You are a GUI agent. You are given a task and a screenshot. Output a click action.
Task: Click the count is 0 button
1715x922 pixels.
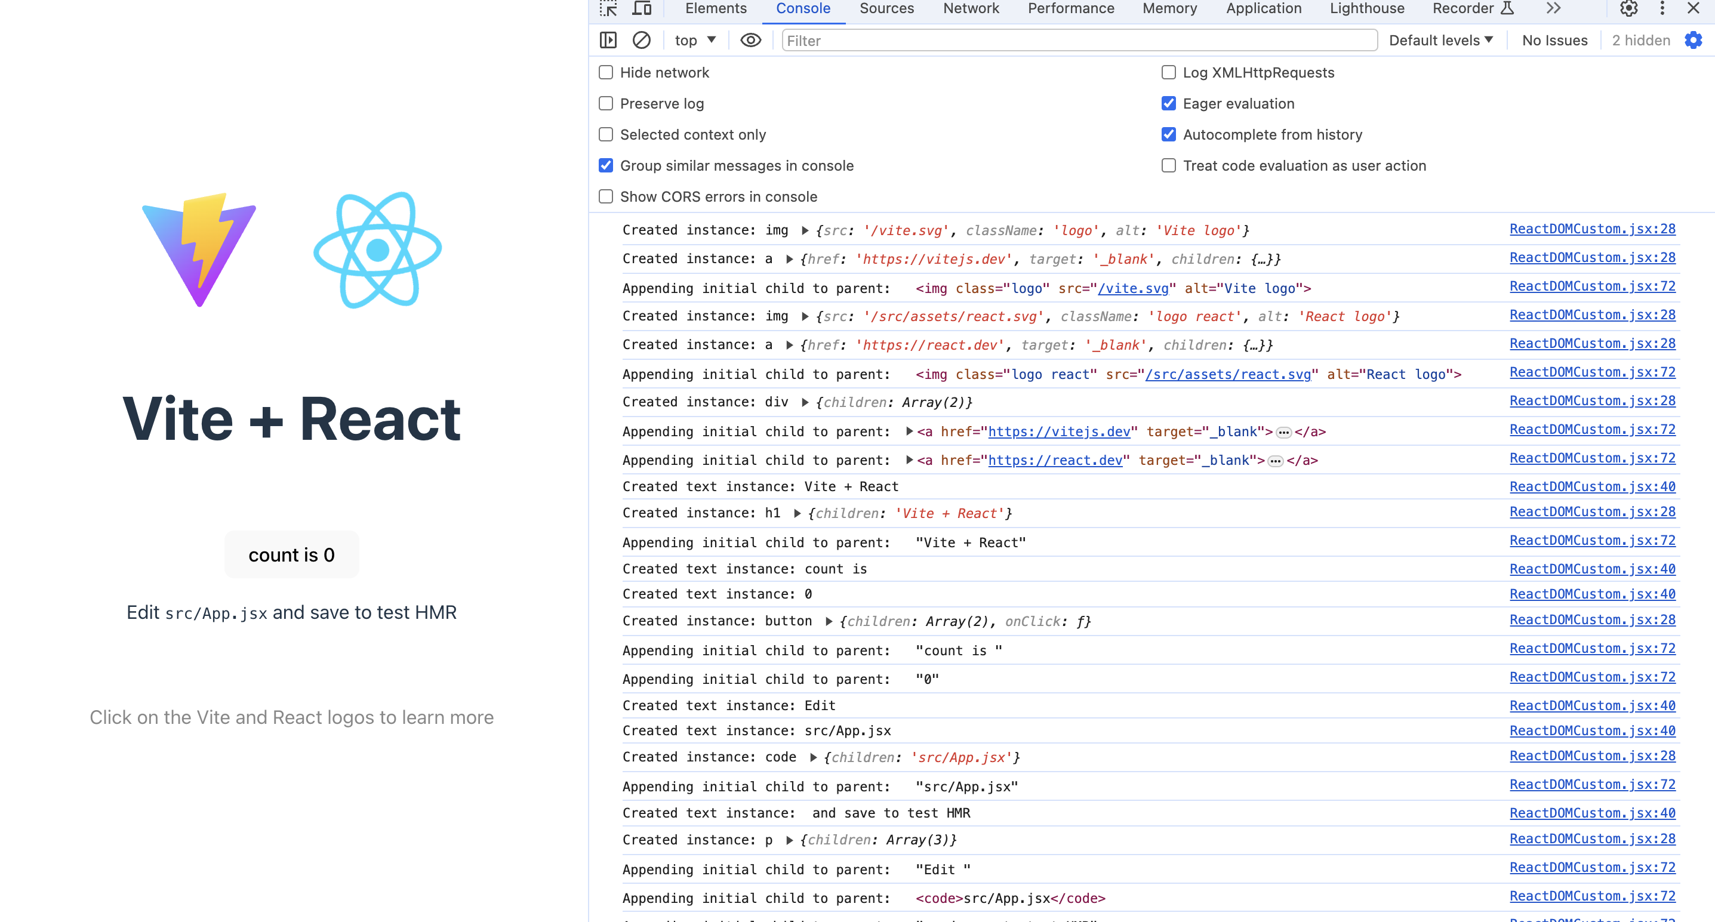coord(291,554)
